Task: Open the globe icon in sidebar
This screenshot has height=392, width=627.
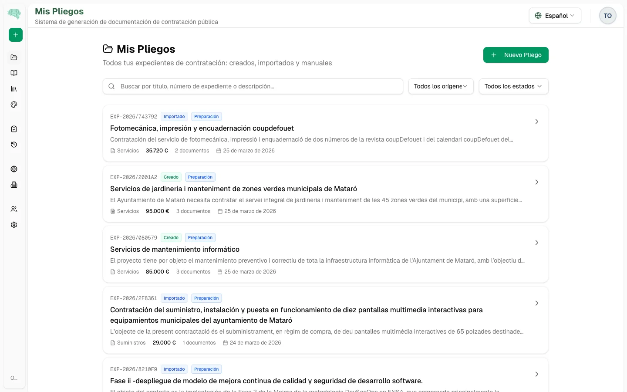Action: (x=14, y=169)
